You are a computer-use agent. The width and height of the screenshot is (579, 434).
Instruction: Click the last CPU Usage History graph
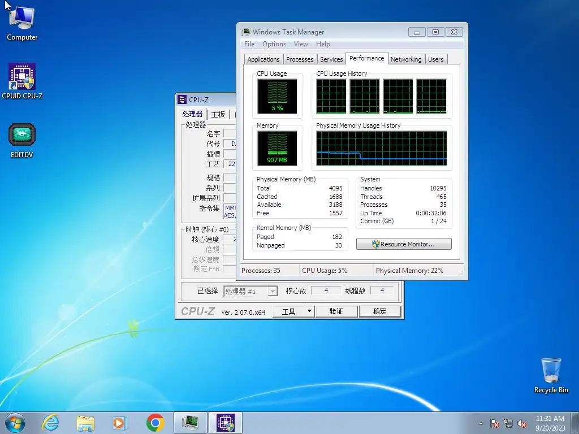[431, 96]
